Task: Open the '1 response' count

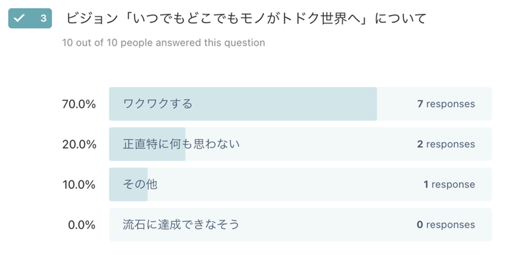Action: [x=449, y=184]
